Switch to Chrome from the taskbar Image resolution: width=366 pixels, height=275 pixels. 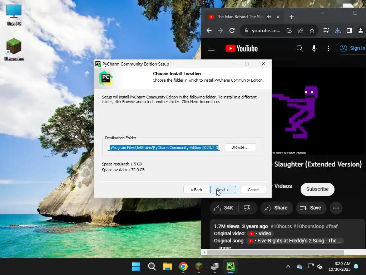183,266
